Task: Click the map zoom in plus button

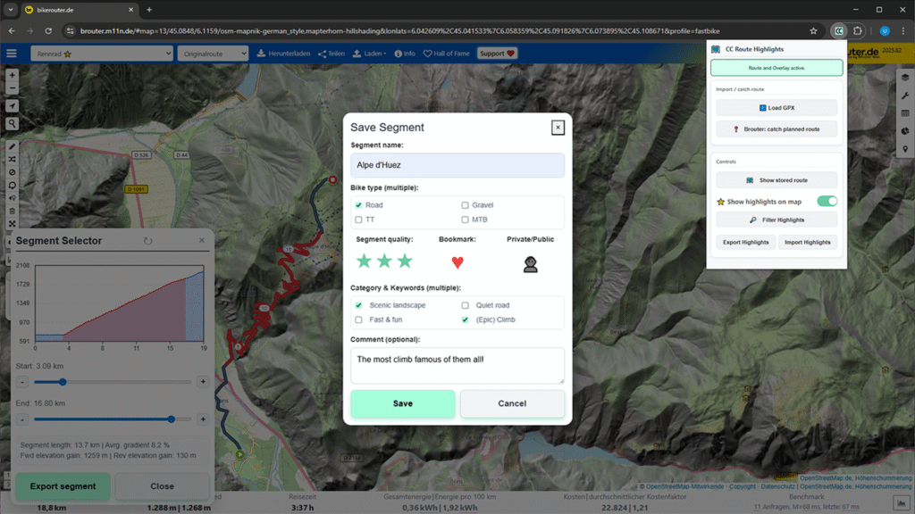Action: (x=12, y=75)
